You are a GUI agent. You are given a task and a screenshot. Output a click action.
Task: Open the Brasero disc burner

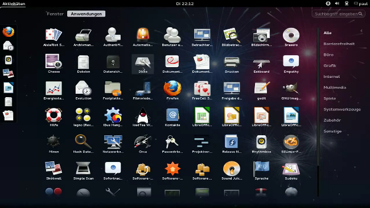tap(291, 37)
